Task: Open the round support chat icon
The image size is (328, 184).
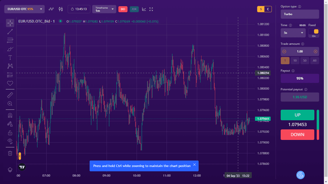Action: [x=301, y=175]
